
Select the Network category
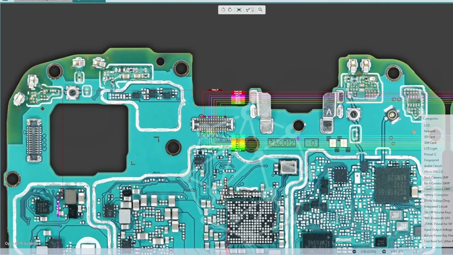pyautogui.click(x=430, y=131)
